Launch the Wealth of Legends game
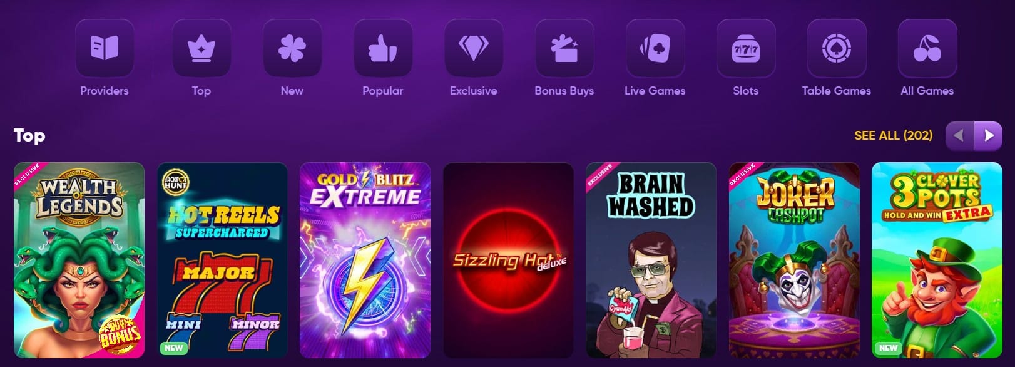Viewport: 1015px width, 367px height. 79,261
